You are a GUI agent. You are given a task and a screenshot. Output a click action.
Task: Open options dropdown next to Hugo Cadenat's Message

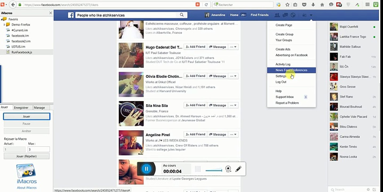pyautogui.click(x=233, y=47)
